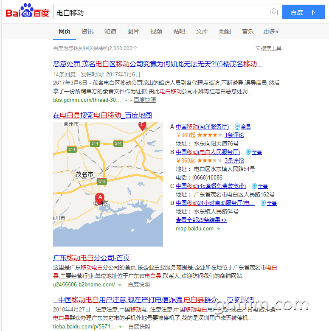Click G15 highway badge on map
The width and height of the screenshot is (329, 331).
point(101,181)
